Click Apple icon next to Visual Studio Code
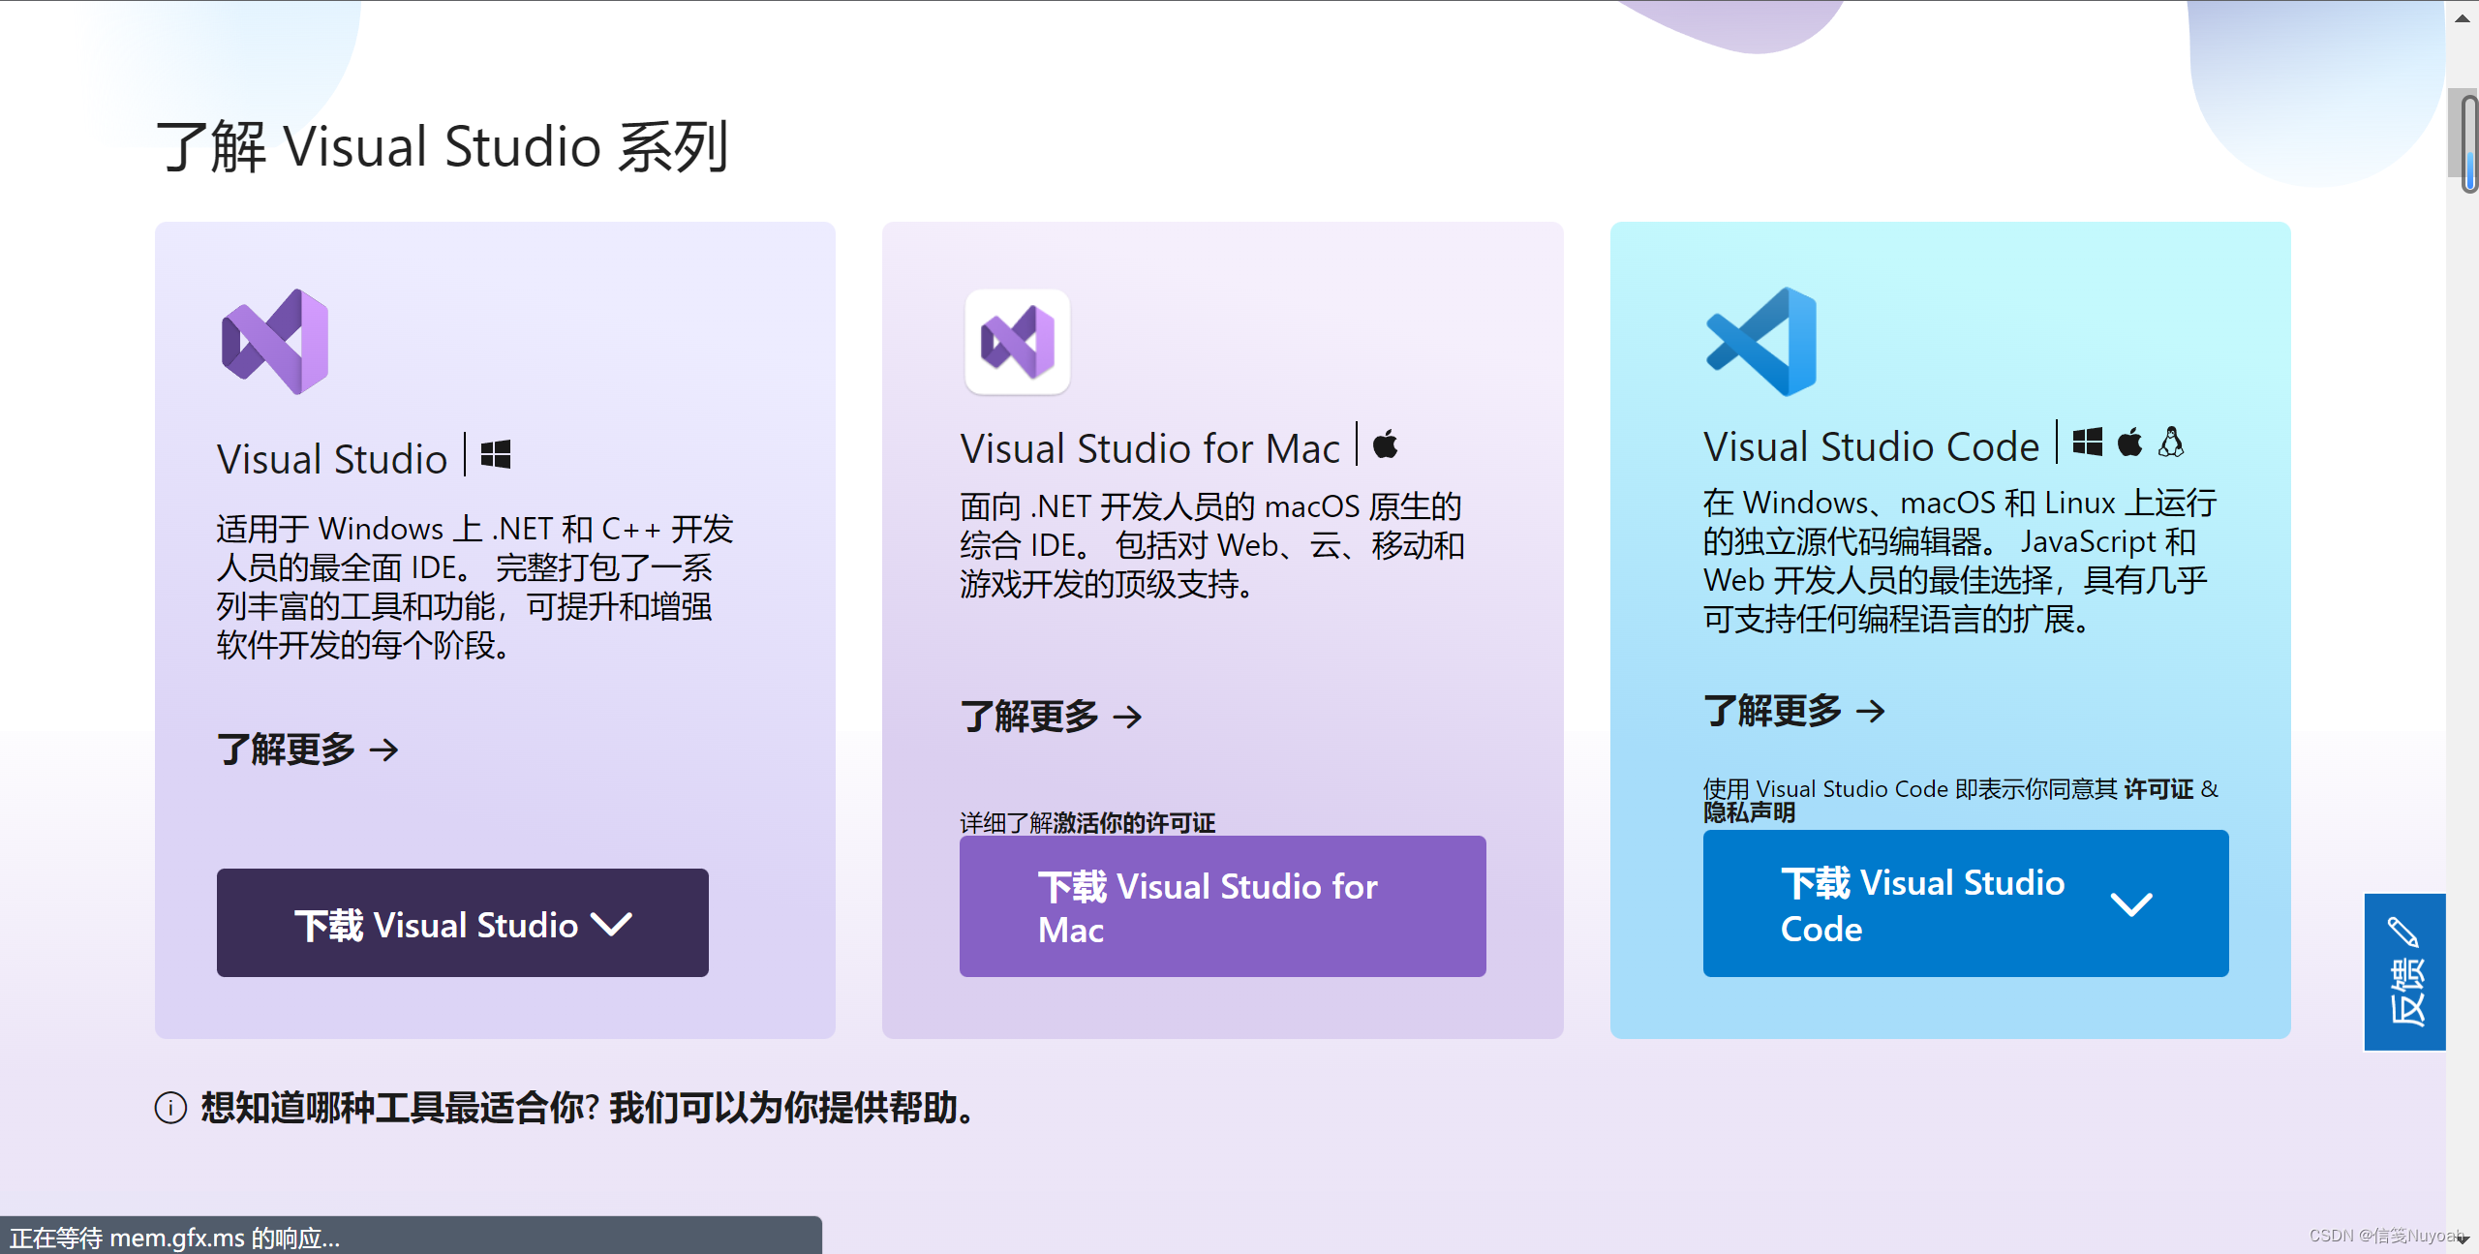2479x1254 pixels. click(x=2129, y=442)
